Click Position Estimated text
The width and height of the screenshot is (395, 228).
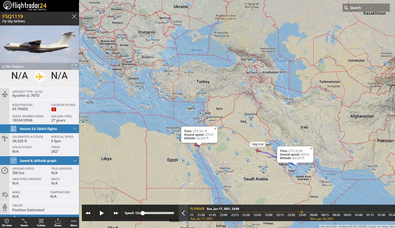coord(28,210)
